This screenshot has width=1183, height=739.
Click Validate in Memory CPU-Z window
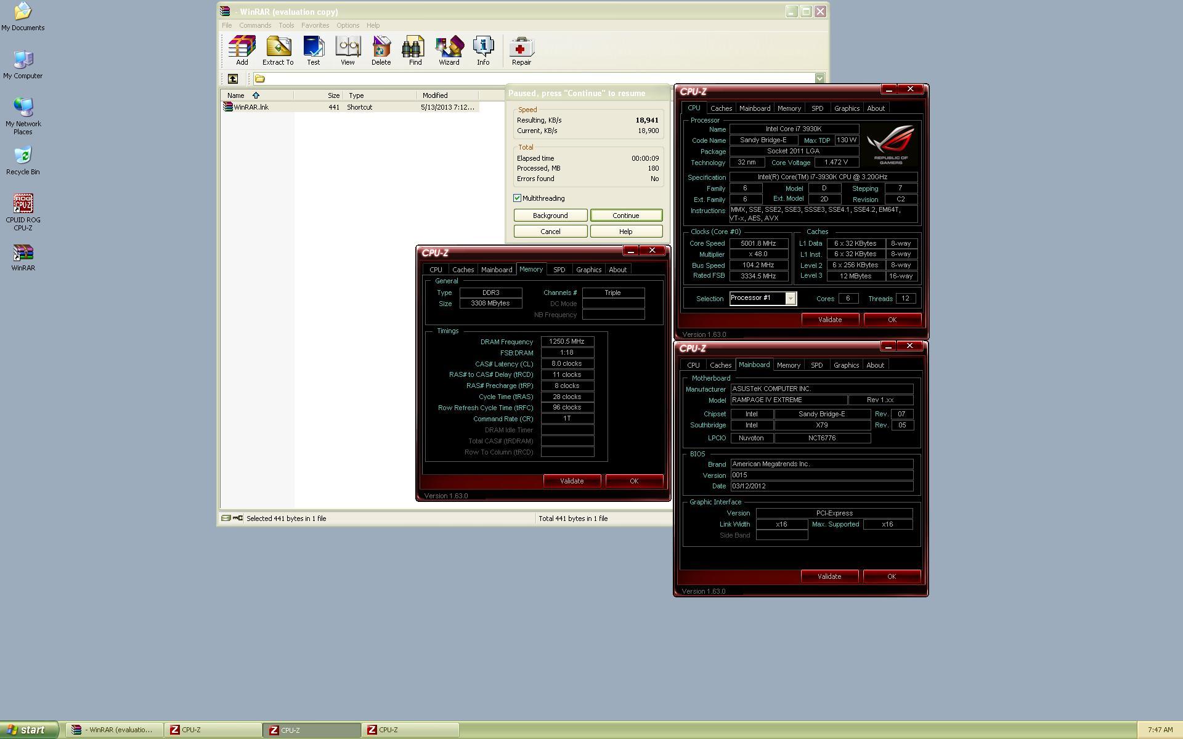572,481
